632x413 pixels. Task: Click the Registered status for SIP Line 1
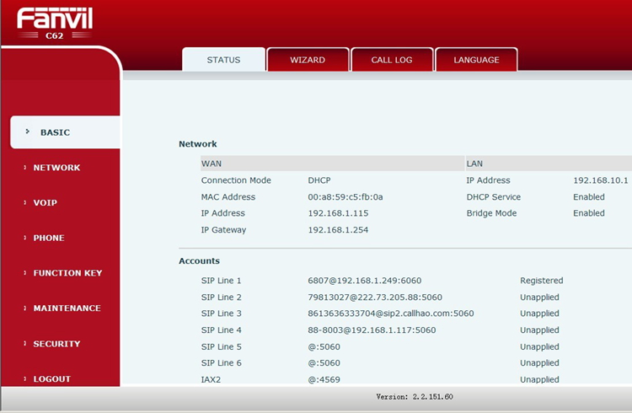click(x=541, y=281)
